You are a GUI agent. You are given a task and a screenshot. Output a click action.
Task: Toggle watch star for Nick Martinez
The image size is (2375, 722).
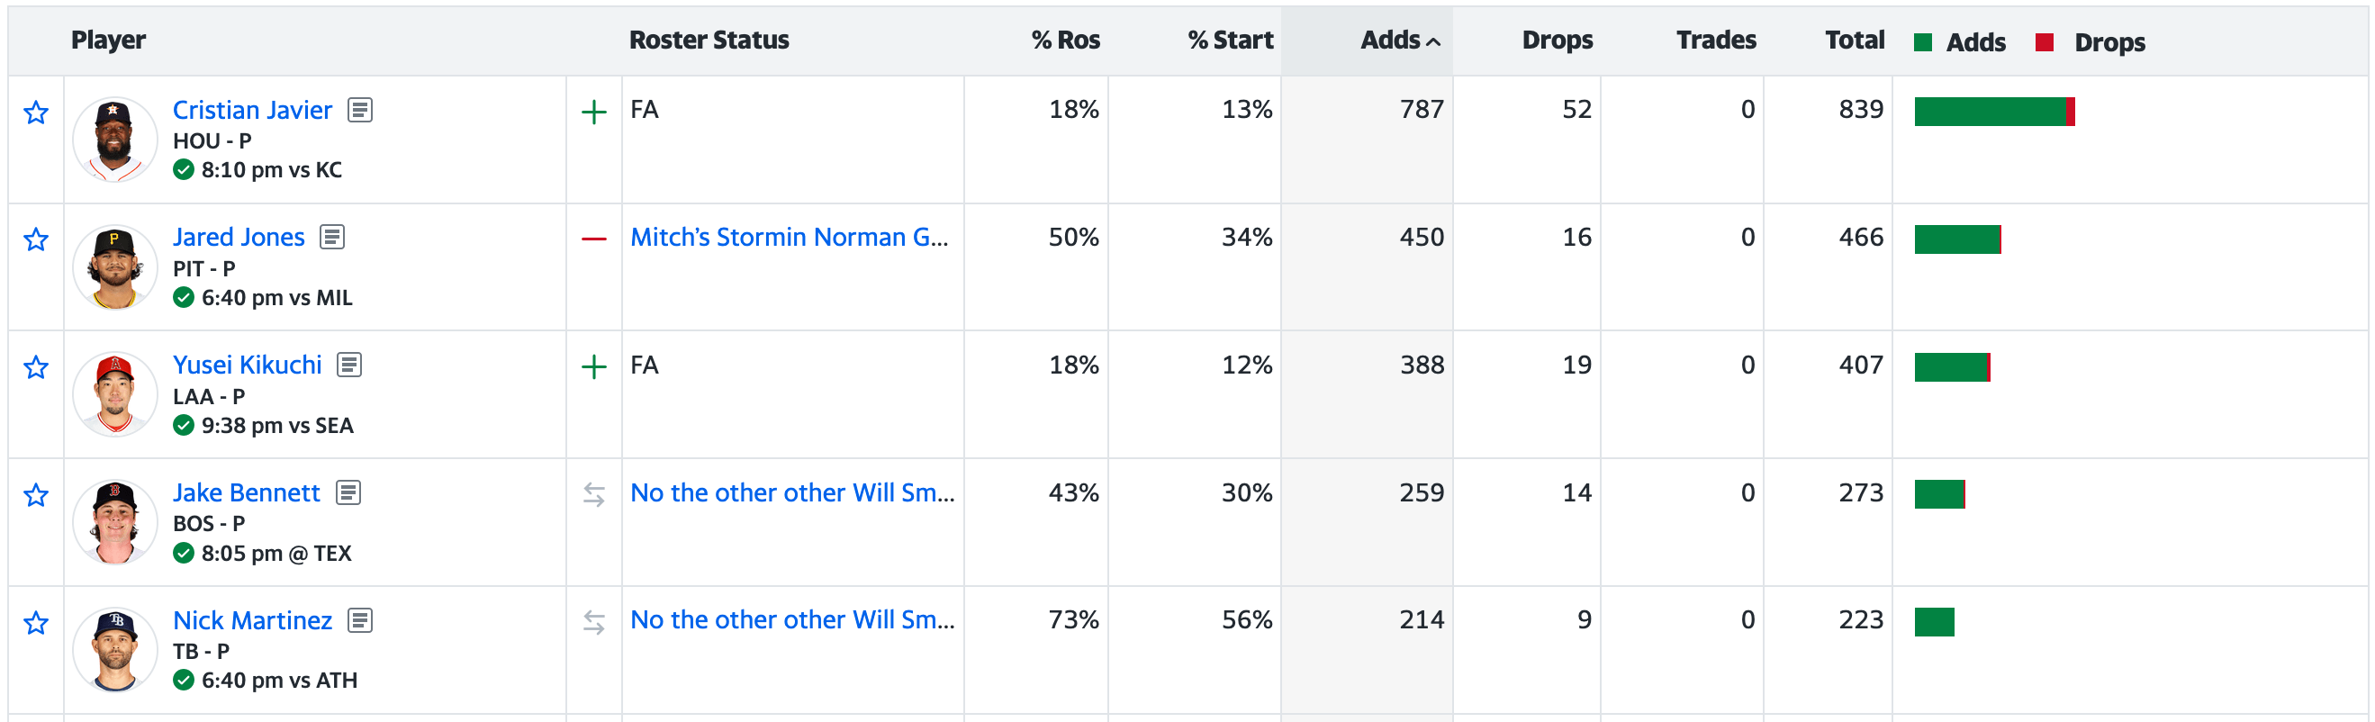tap(36, 623)
